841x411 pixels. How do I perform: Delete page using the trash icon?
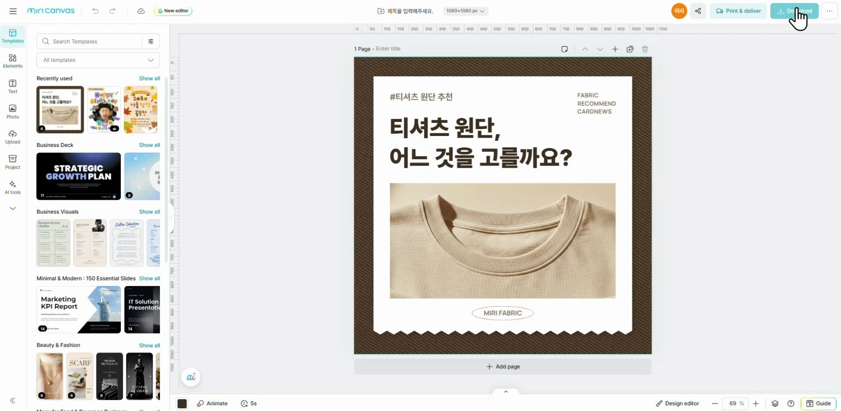[645, 49]
